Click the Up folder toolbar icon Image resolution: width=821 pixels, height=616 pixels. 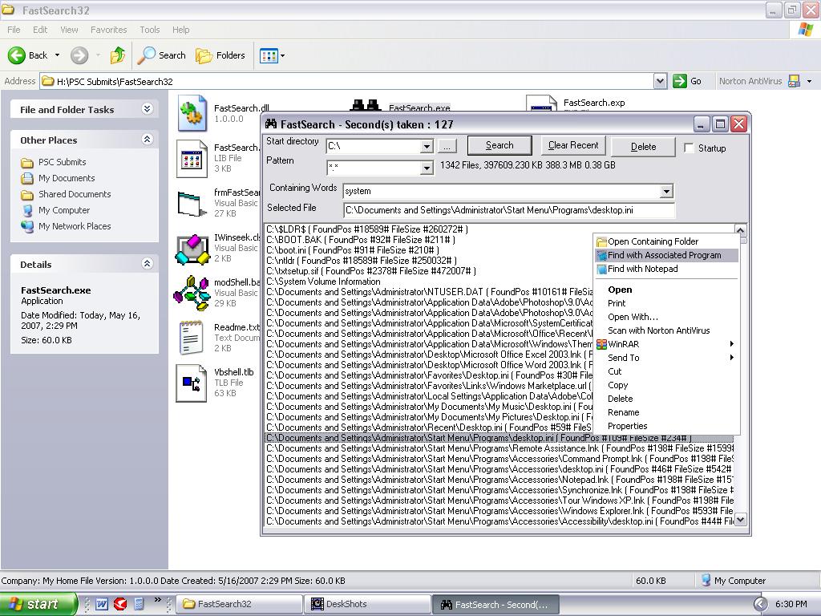pyautogui.click(x=118, y=55)
